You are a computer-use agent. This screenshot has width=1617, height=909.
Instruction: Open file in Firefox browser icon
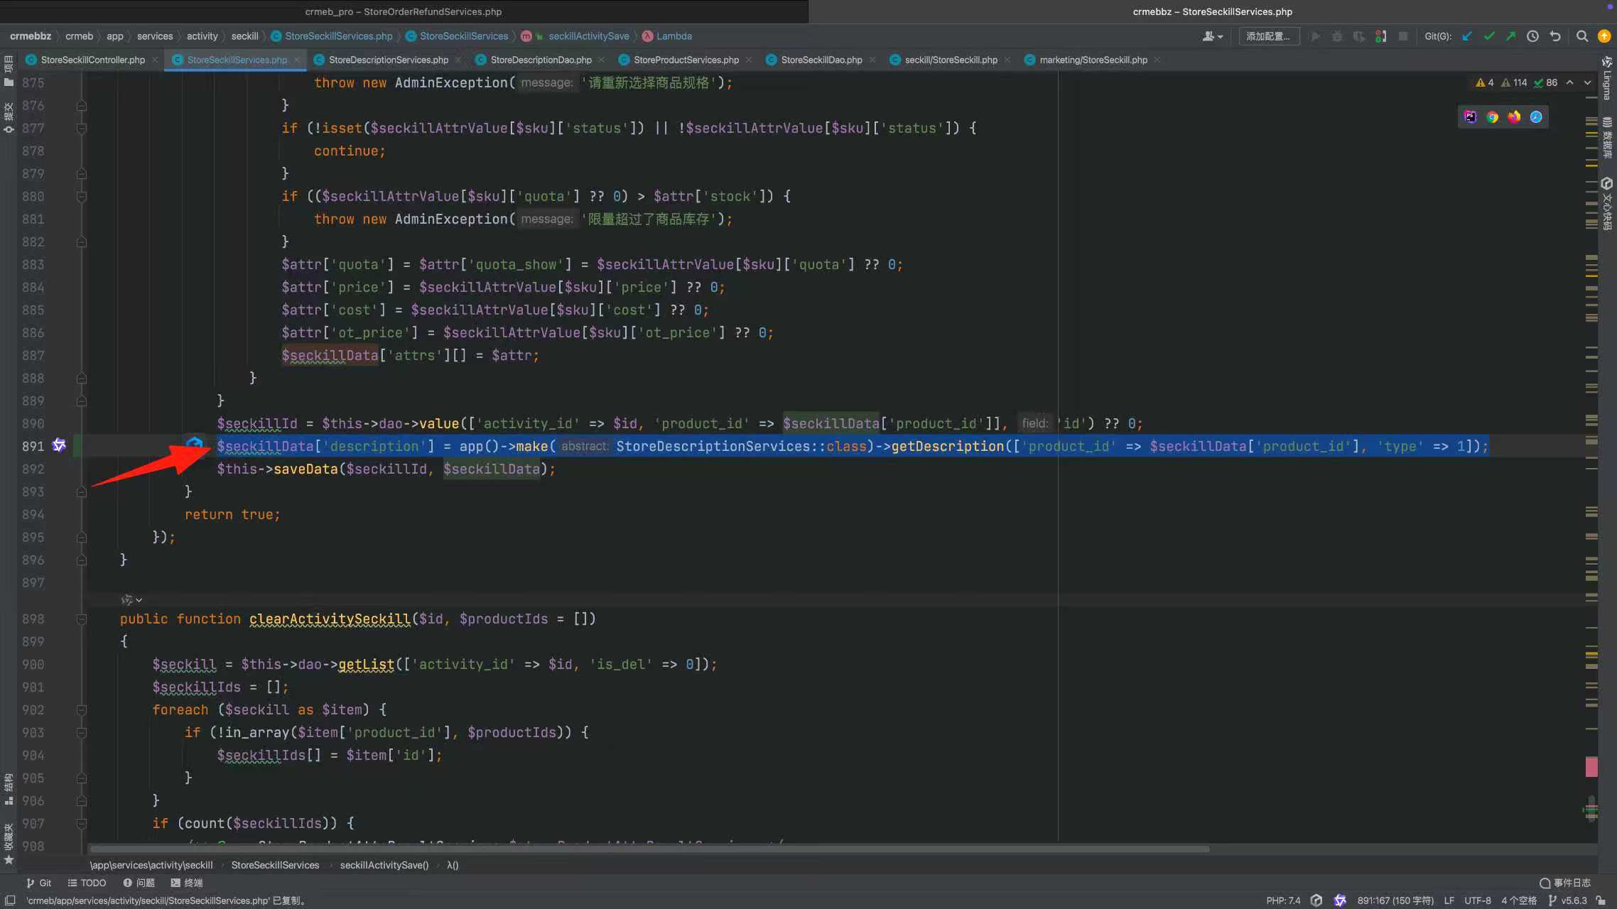tap(1514, 117)
